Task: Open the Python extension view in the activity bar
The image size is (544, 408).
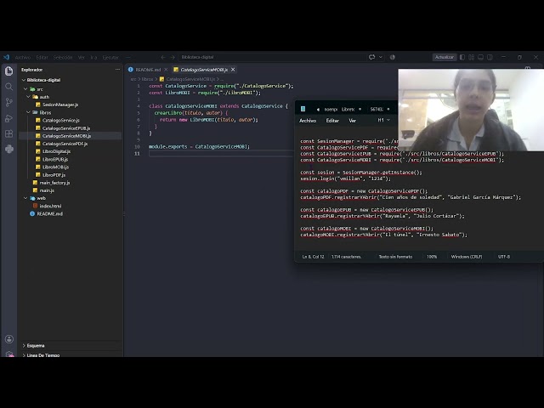Action: (x=9, y=150)
